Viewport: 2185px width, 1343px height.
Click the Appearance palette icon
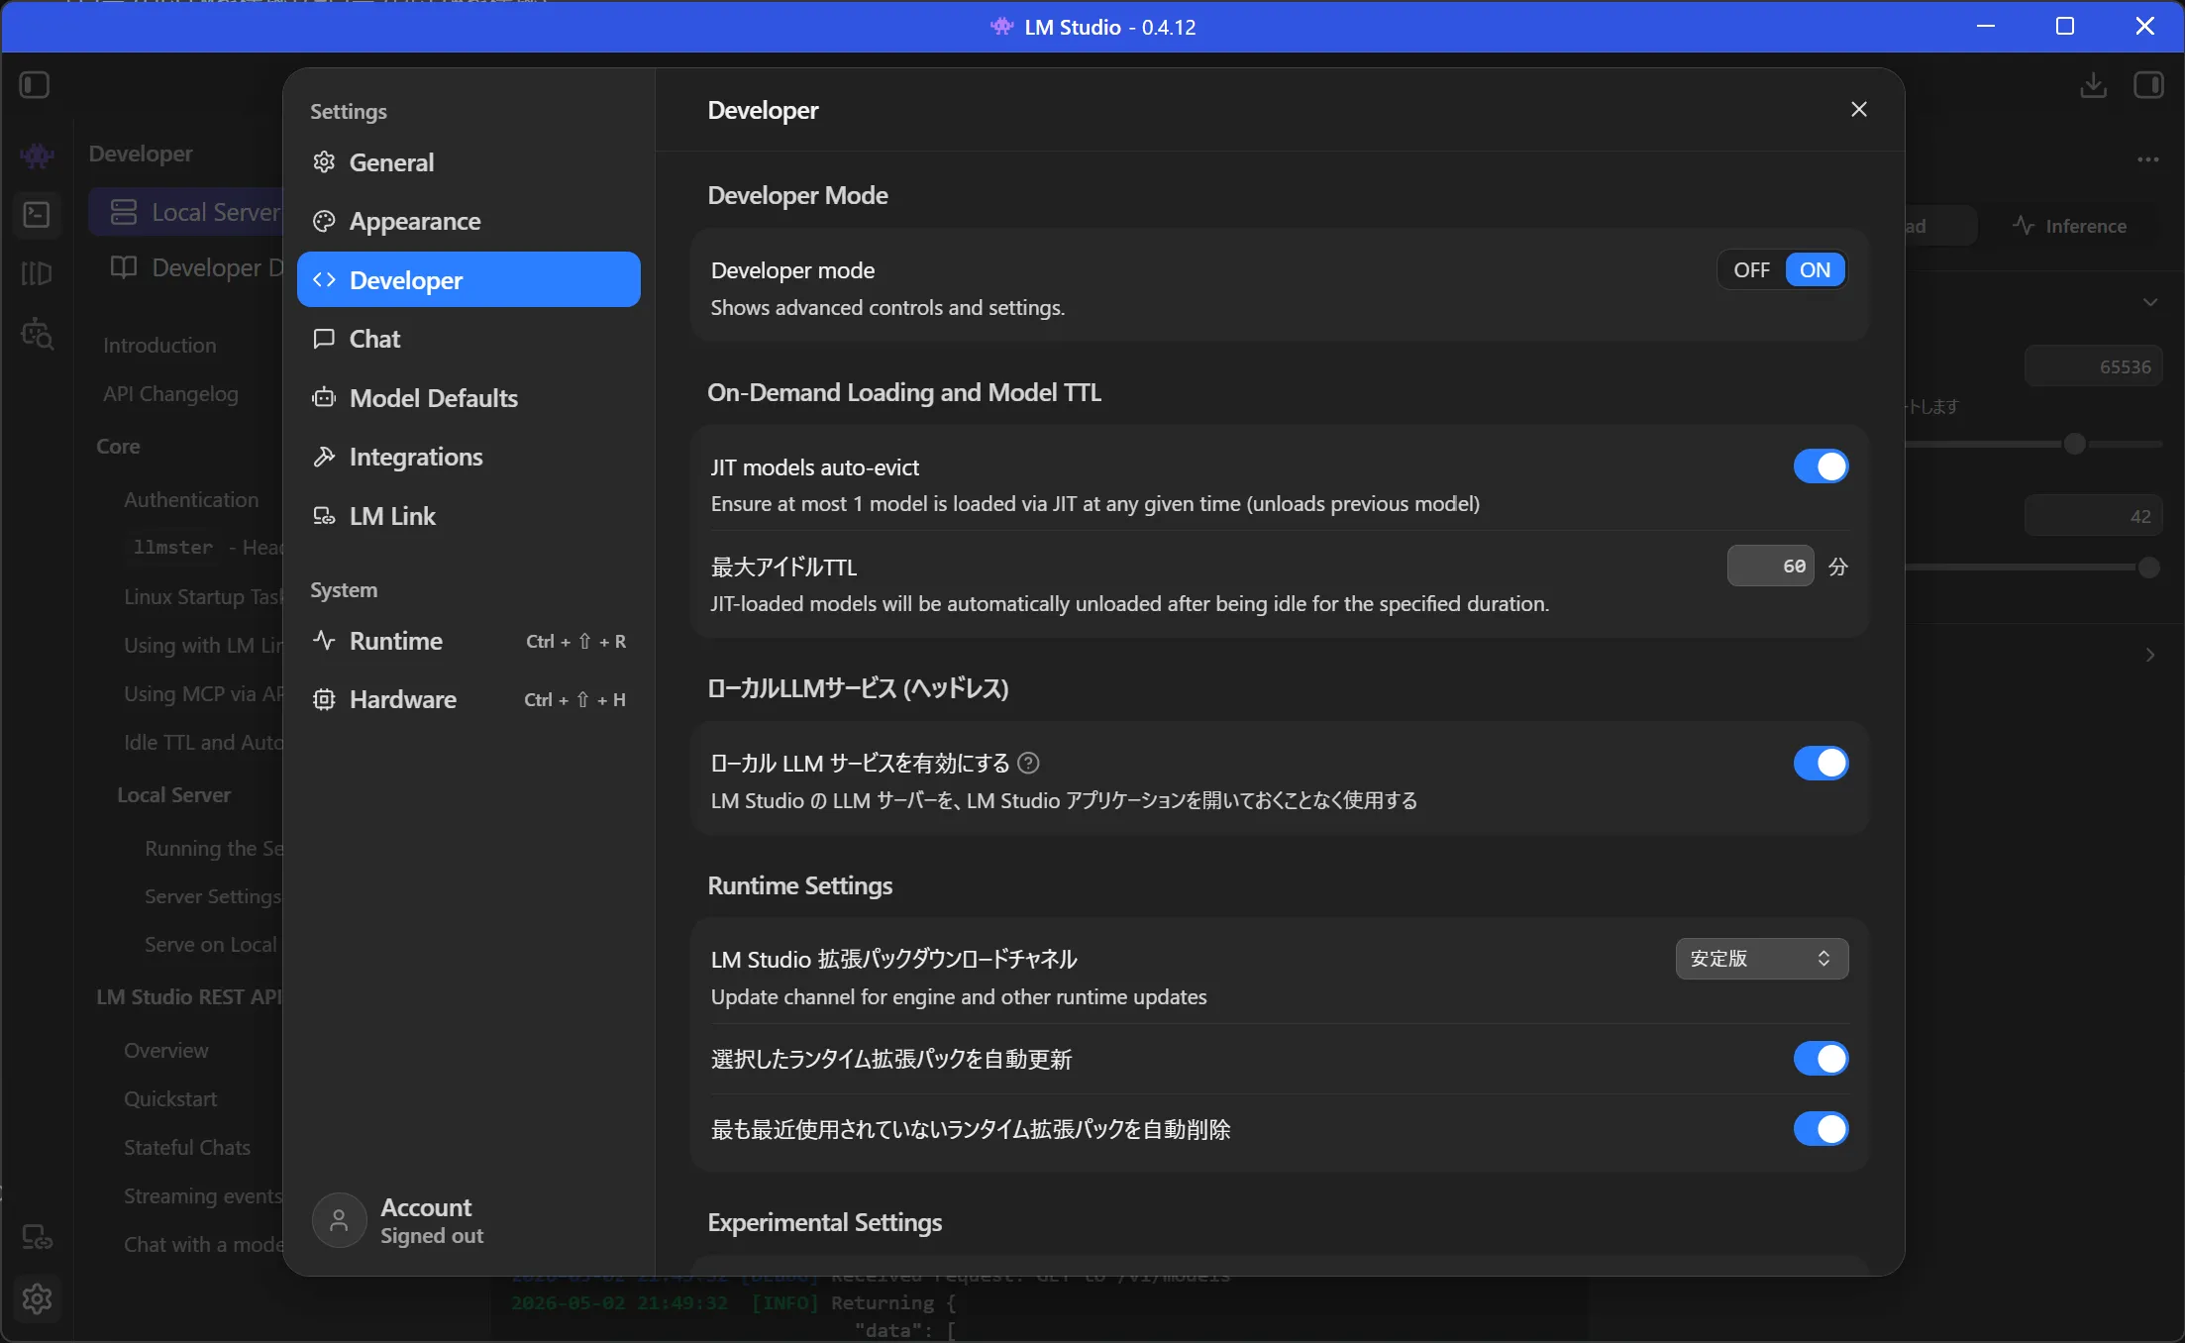(324, 221)
